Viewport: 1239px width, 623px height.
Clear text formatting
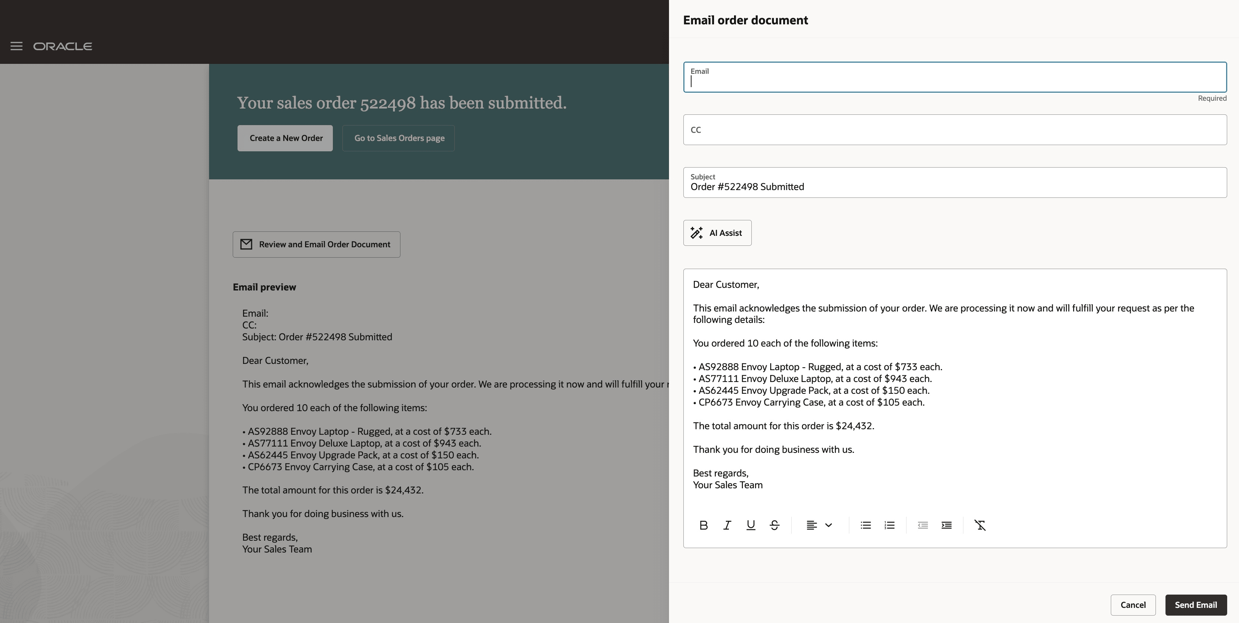tap(980, 525)
